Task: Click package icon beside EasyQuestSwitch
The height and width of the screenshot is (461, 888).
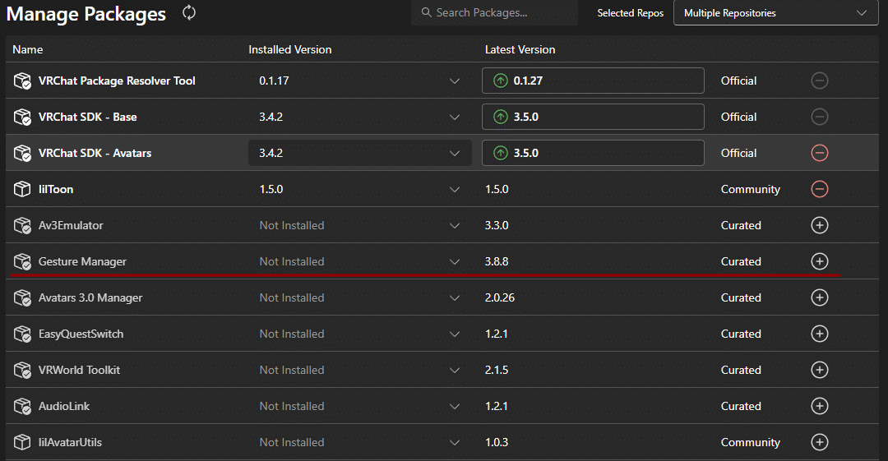Action: coord(22,334)
